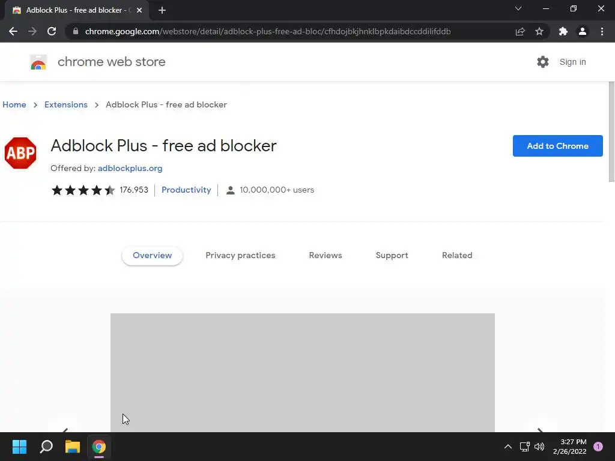Image resolution: width=615 pixels, height=461 pixels.
Task: Select the Overview tab
Action: (152, 256)
